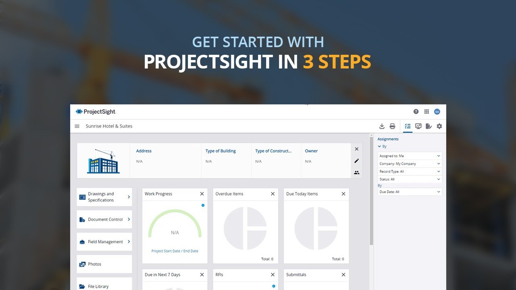
Task: Close the Due Today Items widget
Action: (343, 194)
